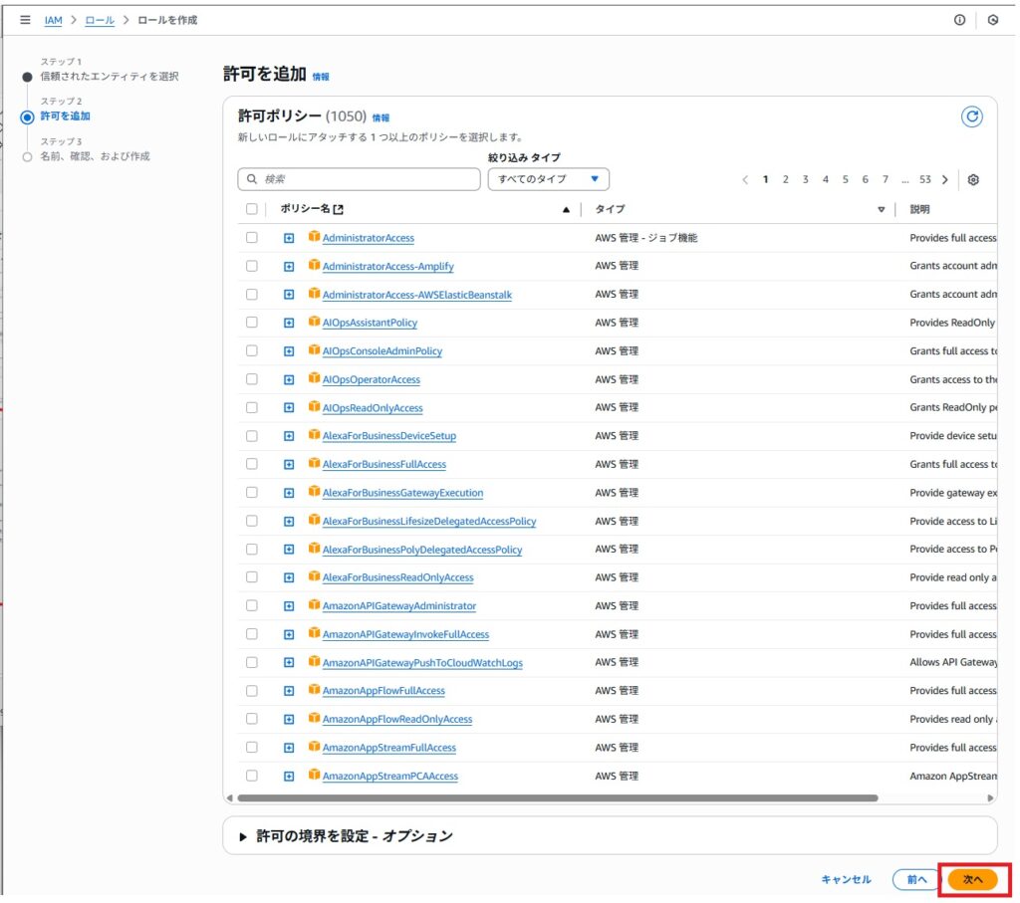
Task: Click 前へ to go back
Action: tap(916, 879)
